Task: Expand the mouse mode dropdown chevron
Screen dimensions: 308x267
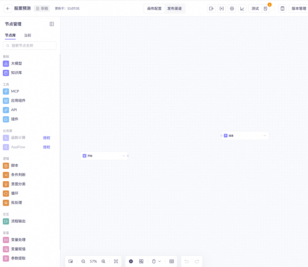Action: click(x=160, y=261)
